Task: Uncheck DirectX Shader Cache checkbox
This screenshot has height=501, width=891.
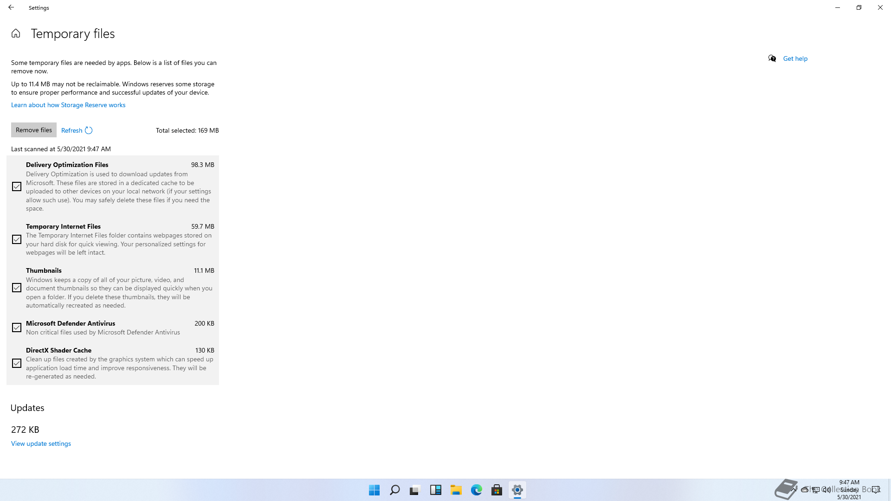Action: (x=17, y=363)
